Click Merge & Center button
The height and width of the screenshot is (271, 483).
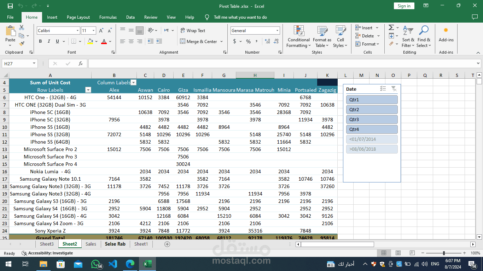[x=199, y=41]
